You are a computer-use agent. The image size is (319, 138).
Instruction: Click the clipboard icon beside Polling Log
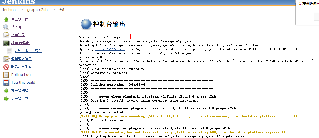tap(6, 75)
